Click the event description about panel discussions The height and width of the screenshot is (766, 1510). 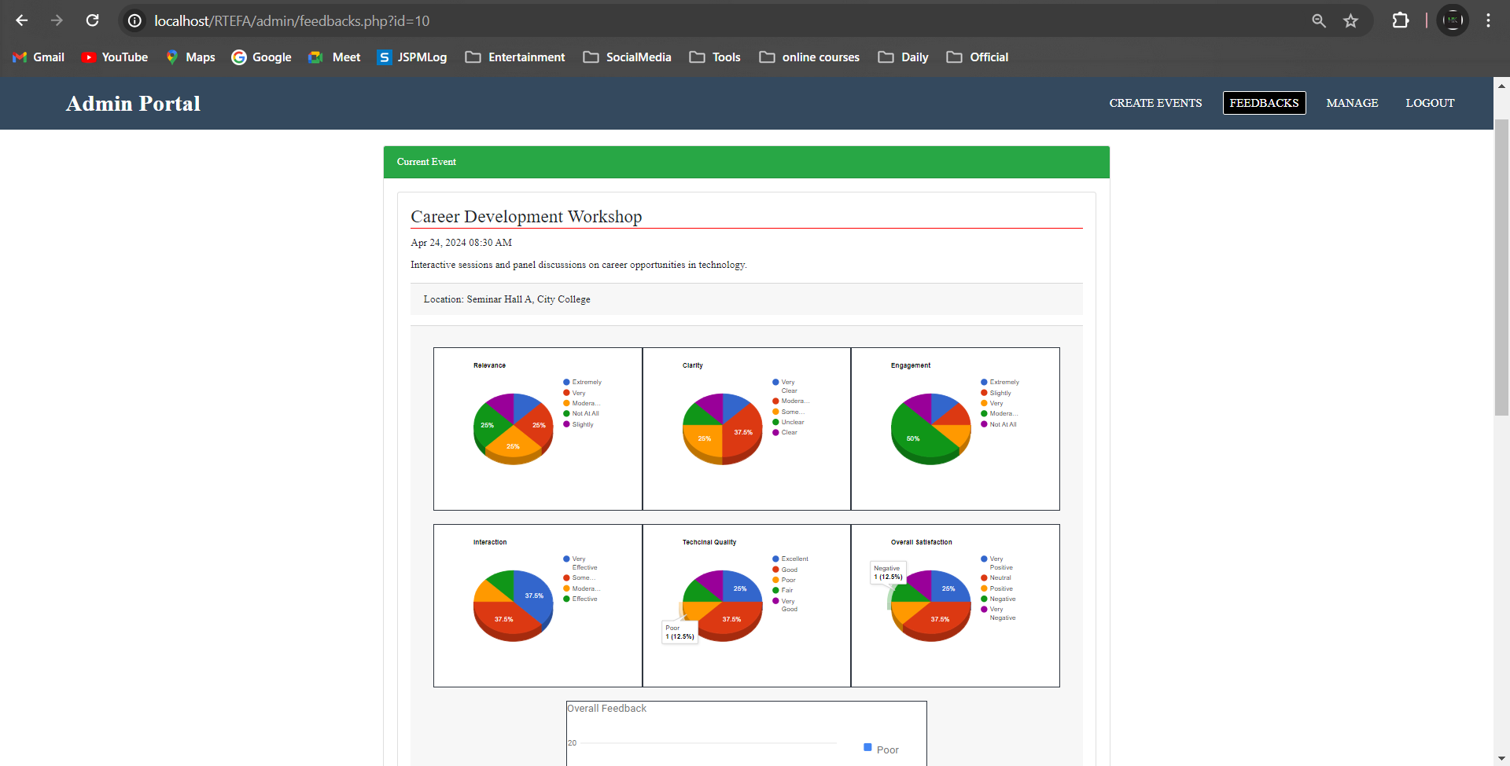(x=579, y=265)
